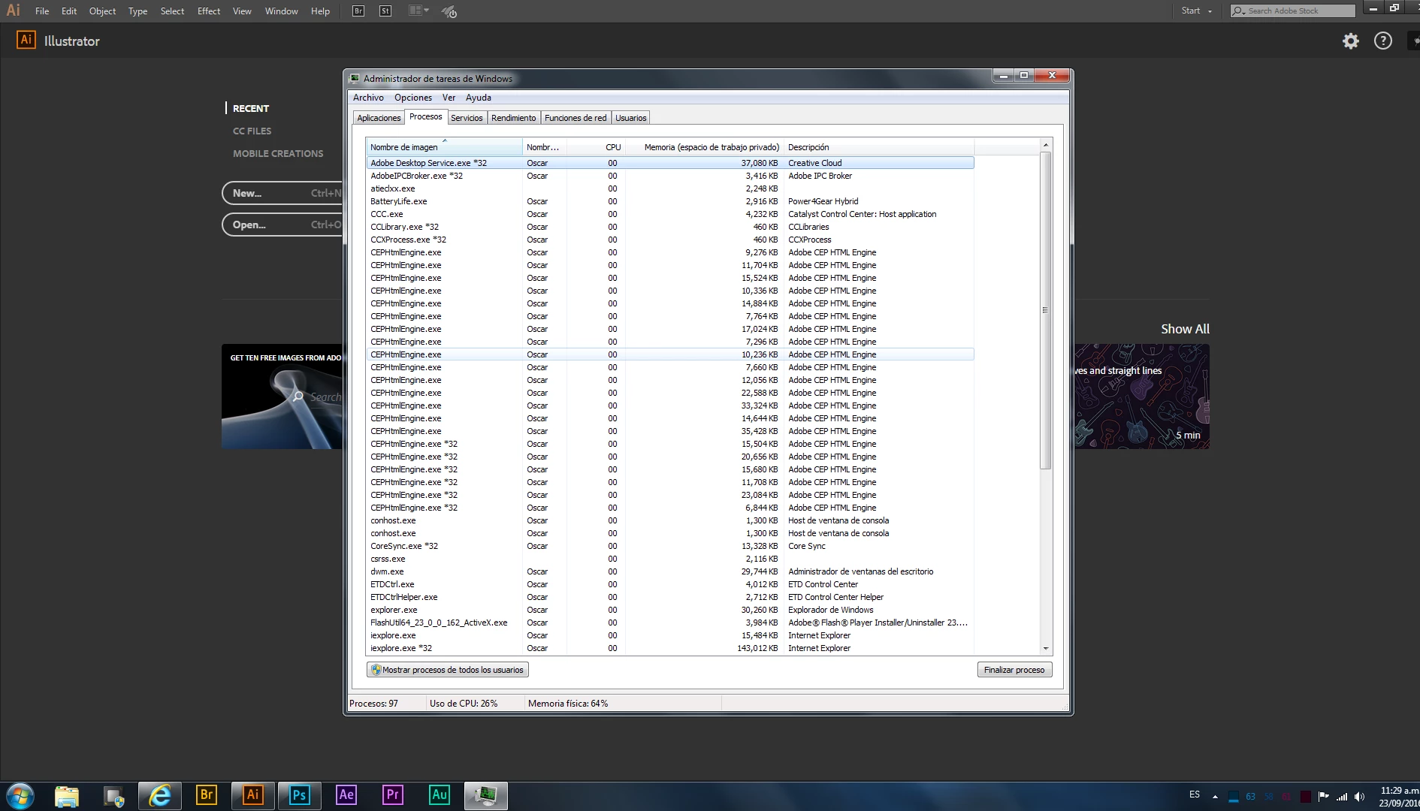Select CoreSync.exe *32 process row
This screenshot has width=1420, height=811.
click(x=670, y=546)
